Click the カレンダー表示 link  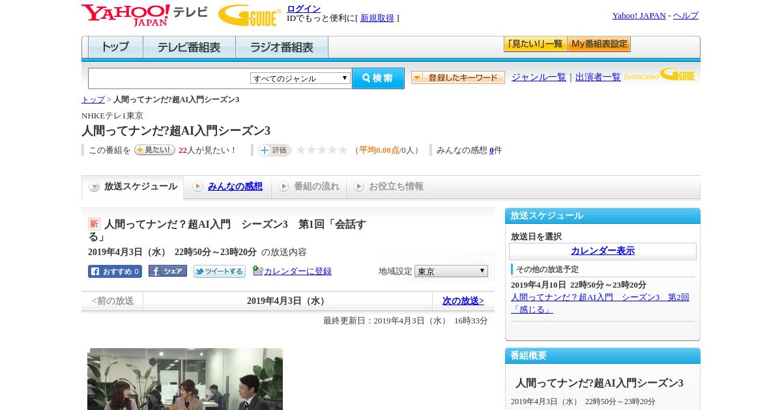click(603, 251)
